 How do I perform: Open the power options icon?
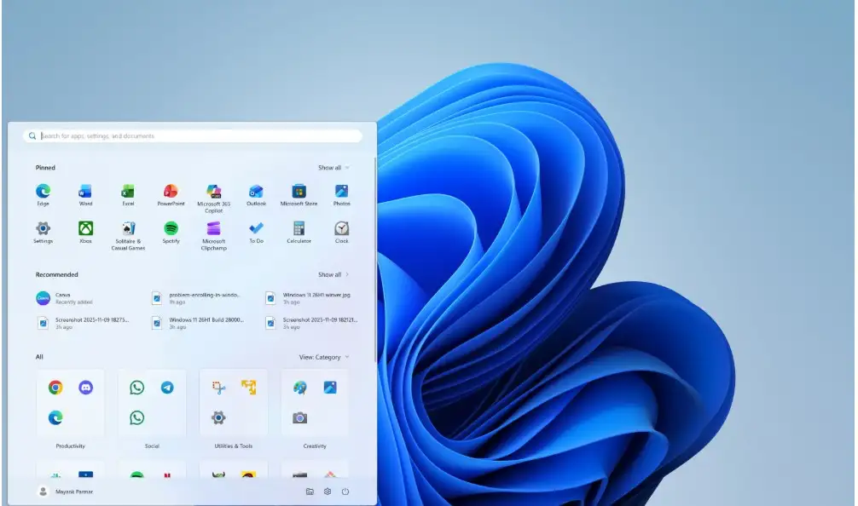click(345, 492)
